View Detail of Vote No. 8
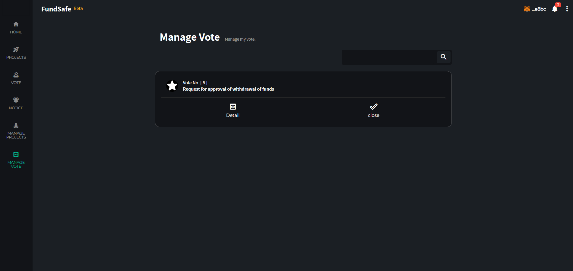This screenshot has height=271, width=573. pyautogui.click(x=233, y=111)
